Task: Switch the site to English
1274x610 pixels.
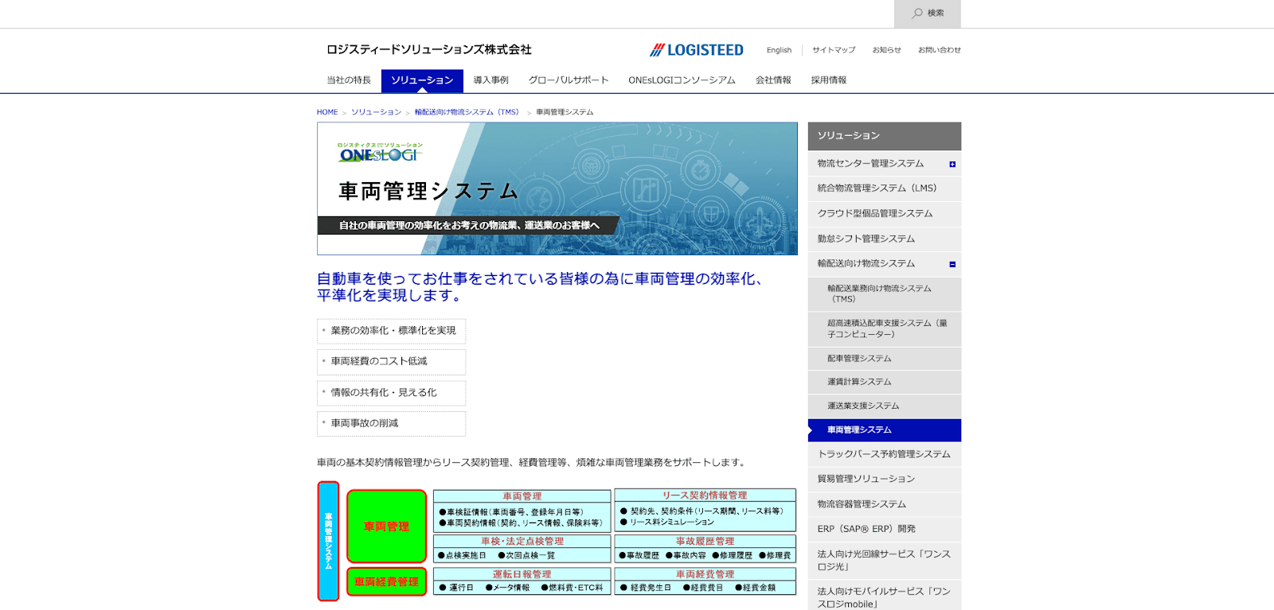Action: 779,50
